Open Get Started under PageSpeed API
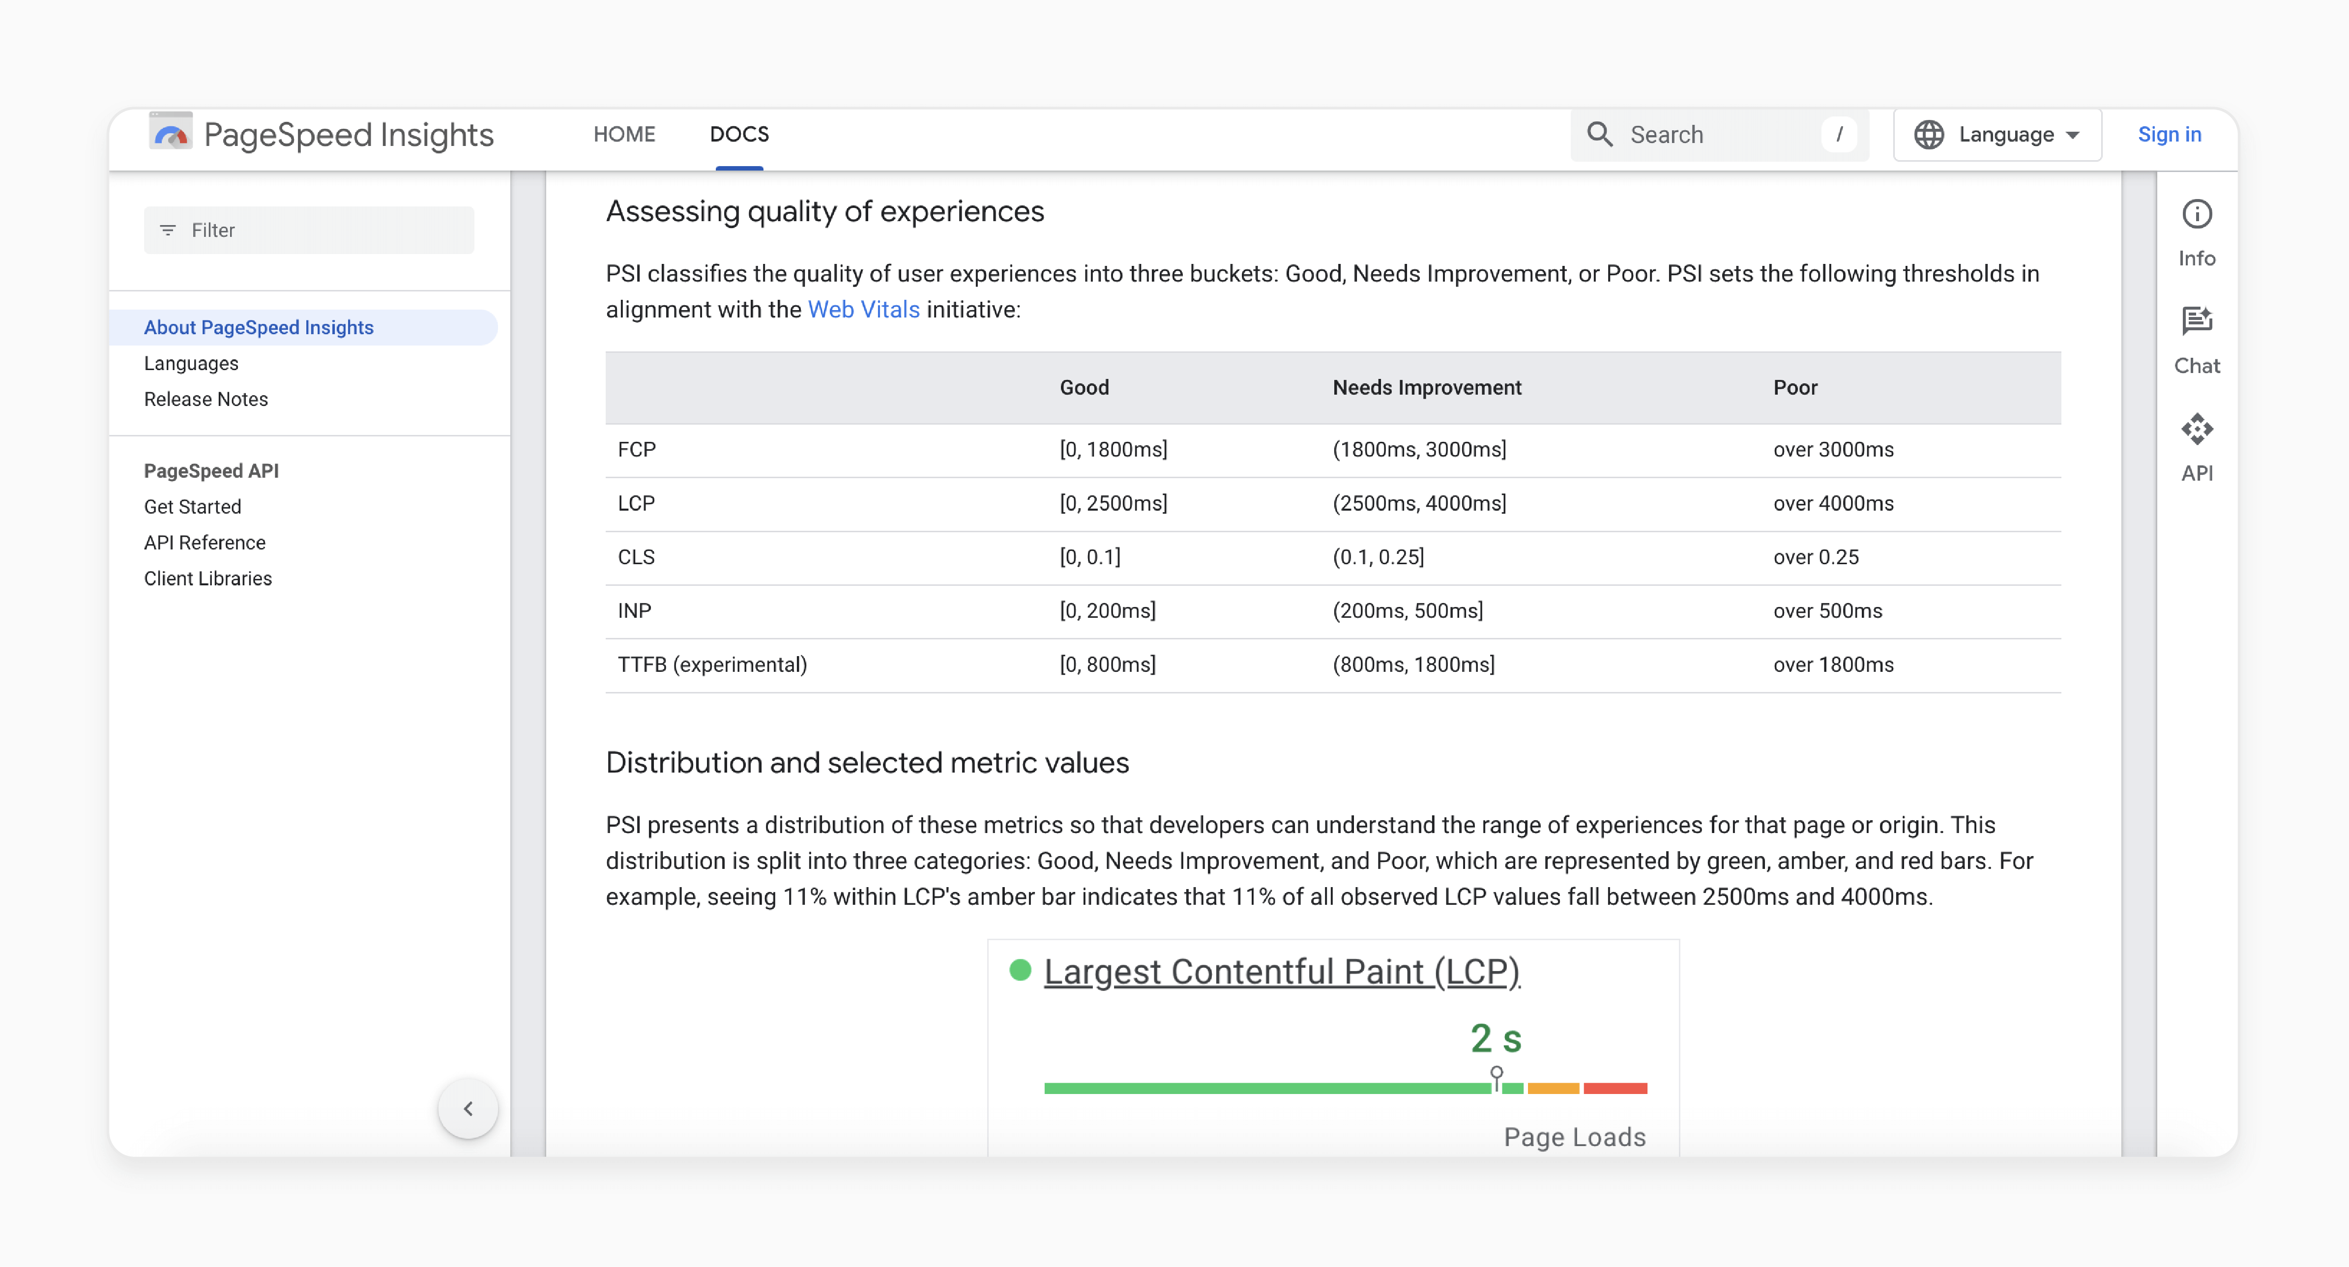The height and width of the screenshot is (1267, 2349). pyautogui.click(x=192, y=507)
